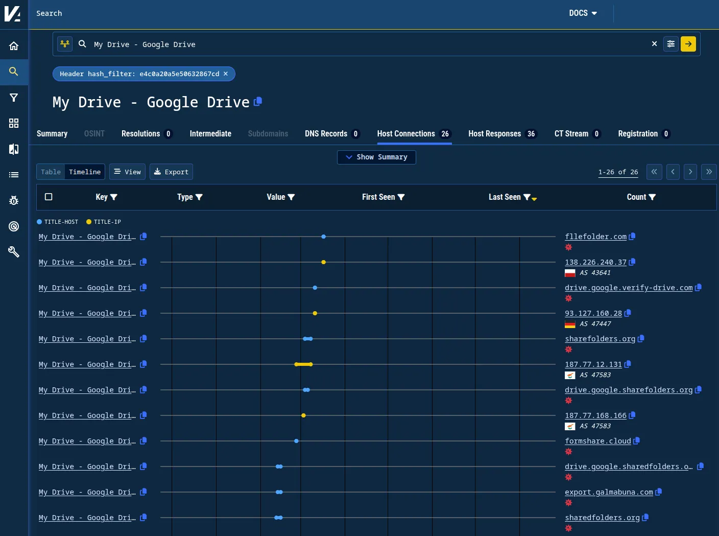Open drive.google.sharefolders.org link
The width and height of the screenshot is (719, 536).
click(x=629, y=390)
